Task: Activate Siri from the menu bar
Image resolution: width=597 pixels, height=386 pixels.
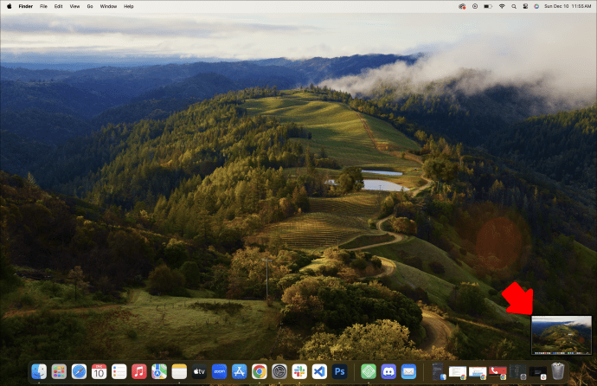Action: click(x=536, y=6)
